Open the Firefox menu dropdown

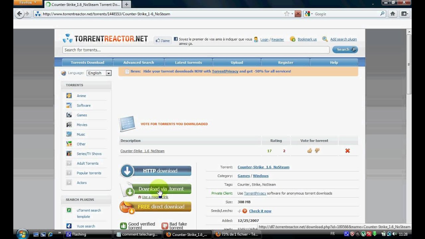point(28,3)
